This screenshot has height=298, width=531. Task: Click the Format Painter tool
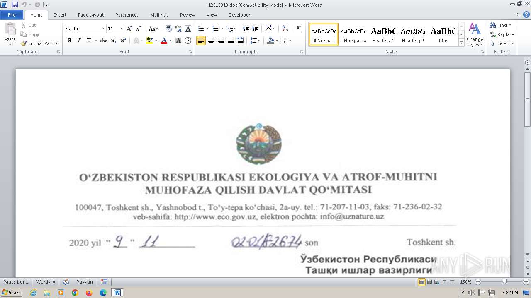(x=40, y=43)
